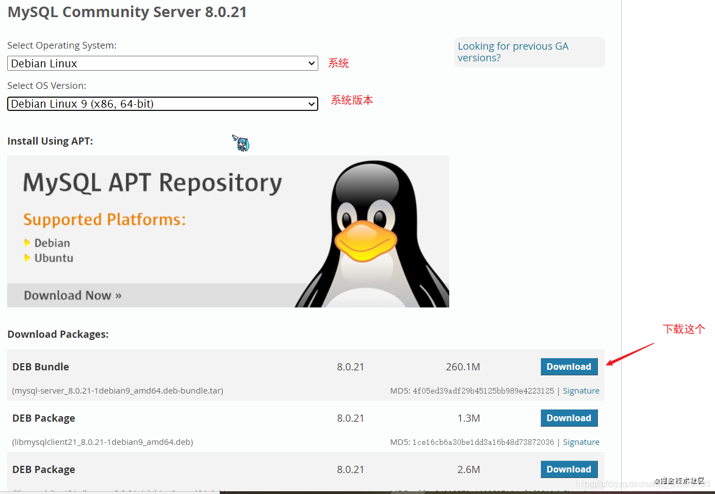The image size is (715, 494).
Task: Click the 1.3M size value
Action: tap(469, 418)
